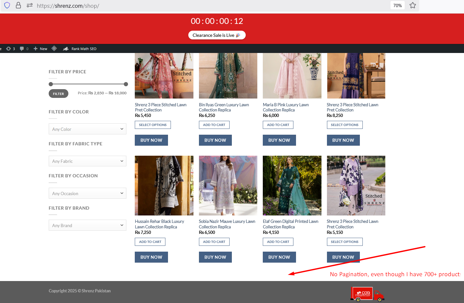Open Maria B Pink Luxury Lawn image
This screenshot has height=303, width=464.
click(x=292, y=76)
